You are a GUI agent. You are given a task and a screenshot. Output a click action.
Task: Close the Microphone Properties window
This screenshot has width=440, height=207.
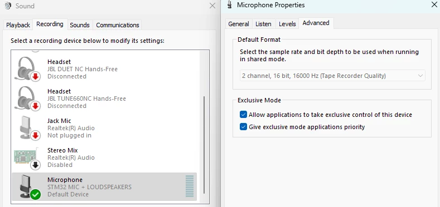434,4
